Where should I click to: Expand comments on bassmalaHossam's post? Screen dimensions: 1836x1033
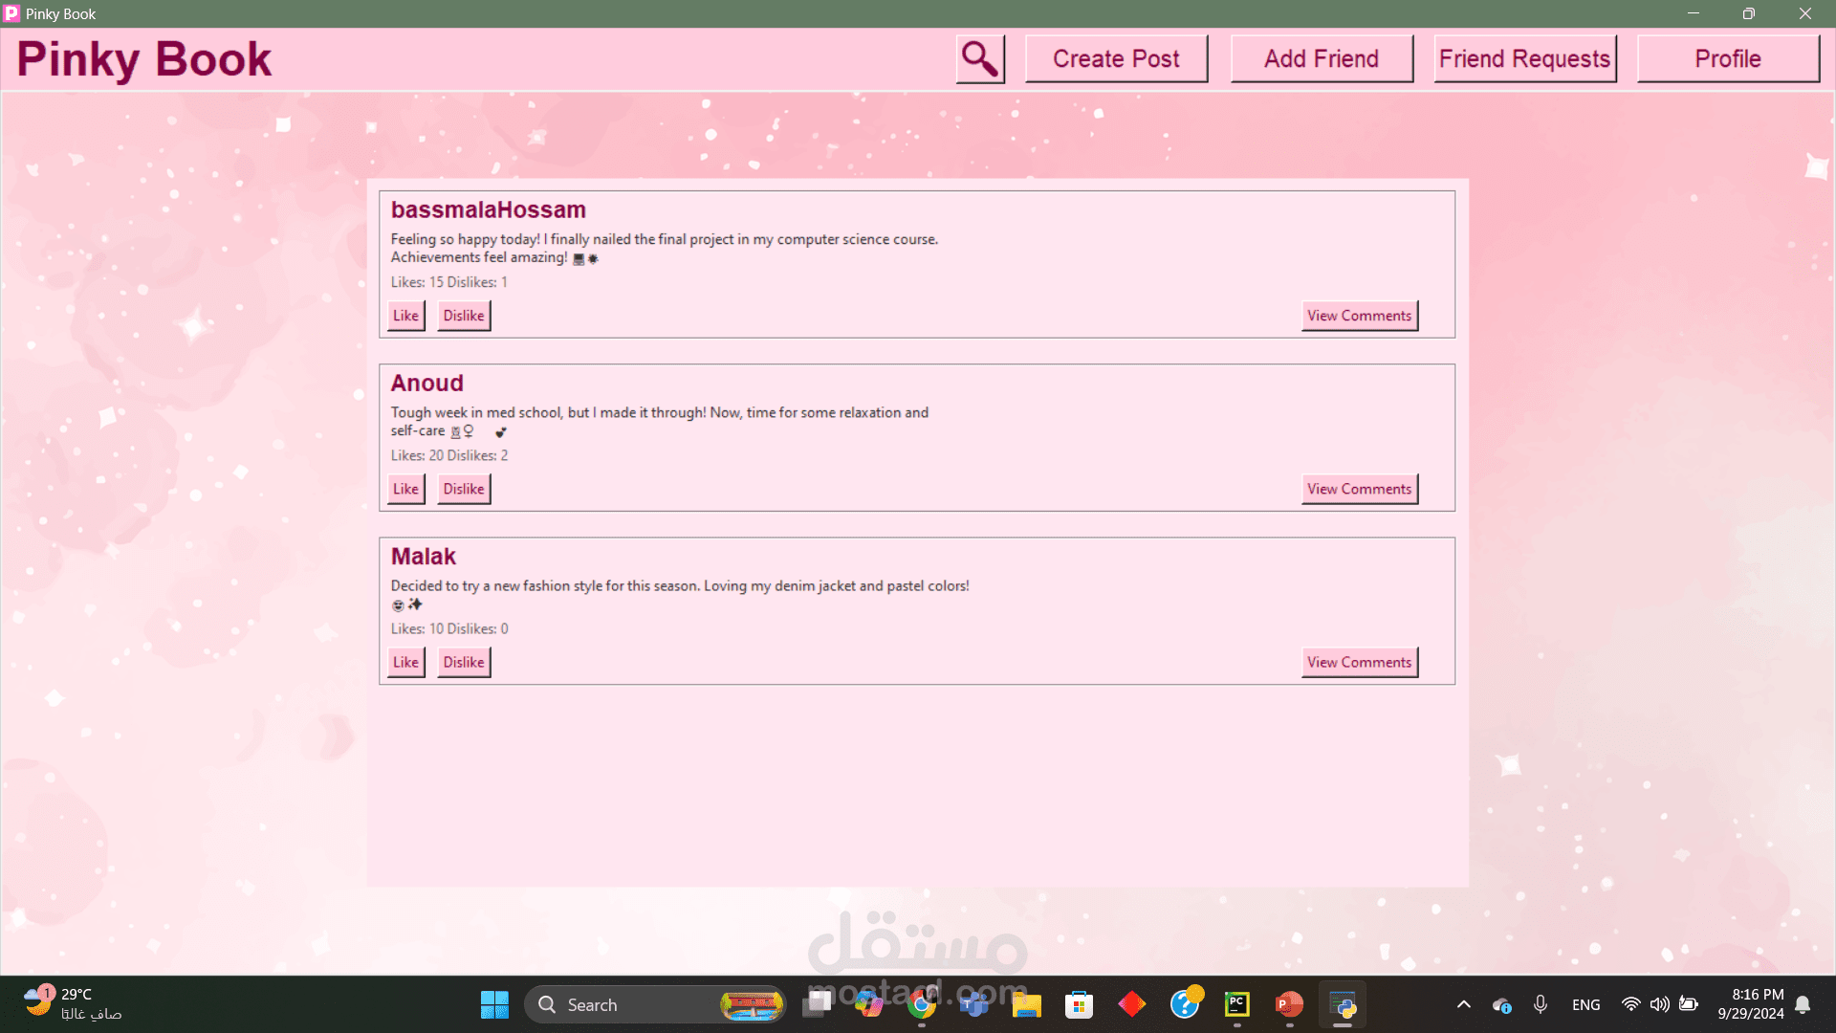pos(1359,316)
